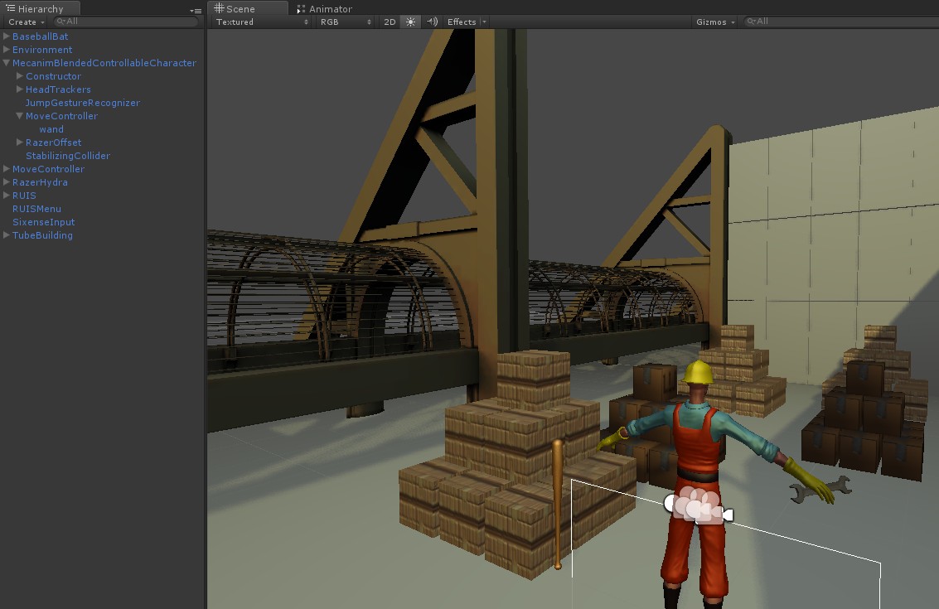This screenshot has height=609, width=939.
Task: Click the Hierarchy search magnifier icon
Action: tap(61, 21)
